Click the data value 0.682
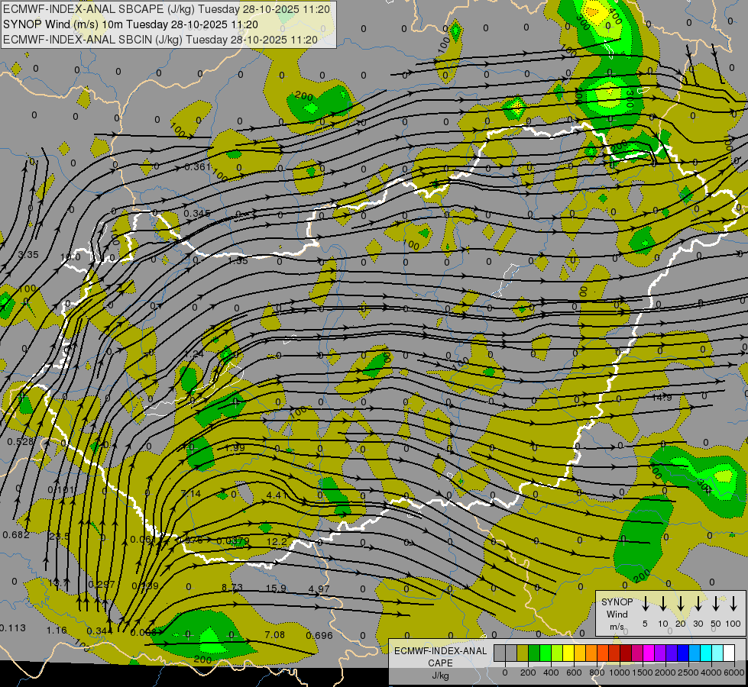748x687 pixels. [x=16, y=535]
